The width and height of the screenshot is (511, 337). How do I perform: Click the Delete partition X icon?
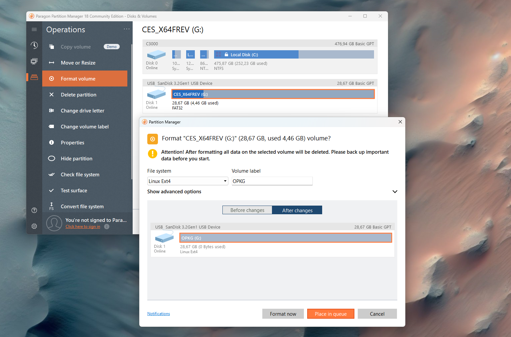pos(52,94)
